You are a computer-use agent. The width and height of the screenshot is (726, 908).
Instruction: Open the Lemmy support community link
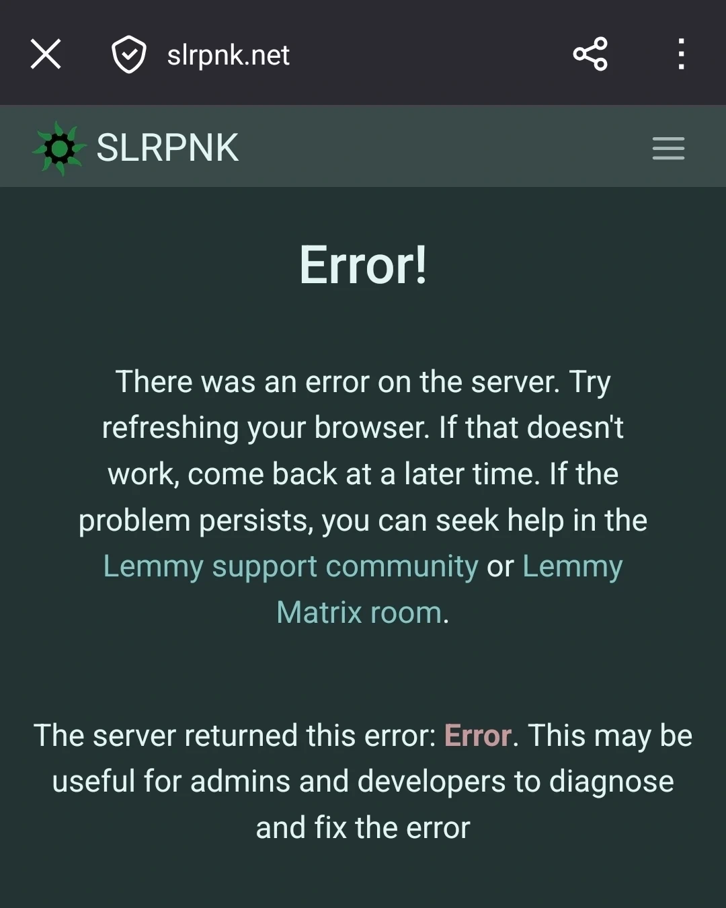pyautogui.click(x=290, y=566)
